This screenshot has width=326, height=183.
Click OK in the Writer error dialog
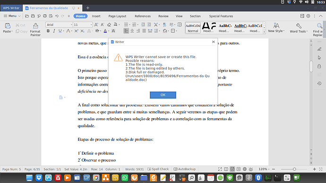(163, 95)
